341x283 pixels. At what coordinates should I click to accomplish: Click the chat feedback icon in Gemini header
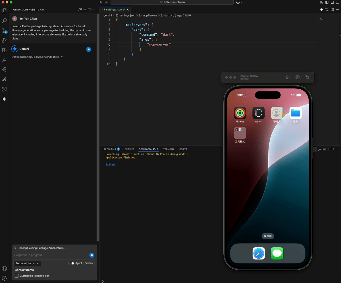80,10
